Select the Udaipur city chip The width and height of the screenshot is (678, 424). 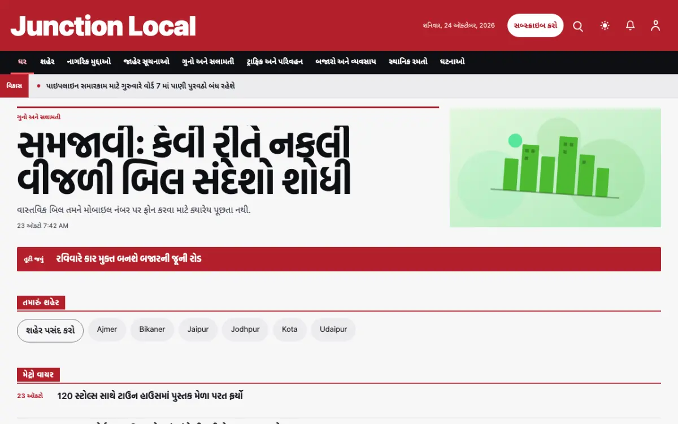pos(333,330)
